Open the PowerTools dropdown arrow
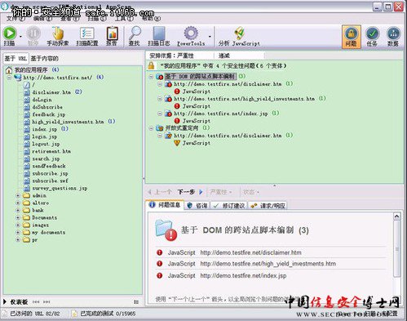Viewport: 407px width, 321px height. point(210,36)
